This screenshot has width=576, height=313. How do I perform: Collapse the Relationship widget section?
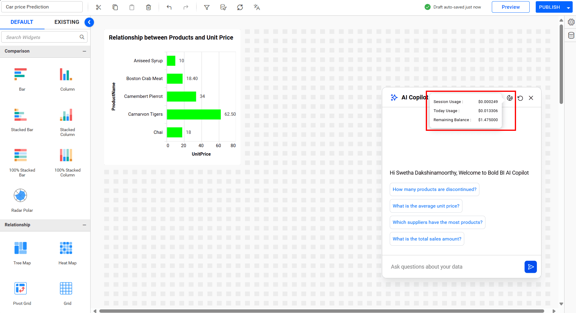point(84,225)
